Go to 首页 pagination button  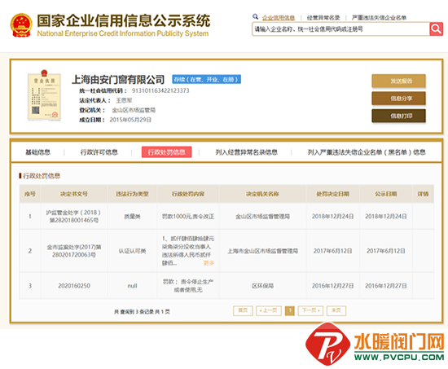point(243,310)
